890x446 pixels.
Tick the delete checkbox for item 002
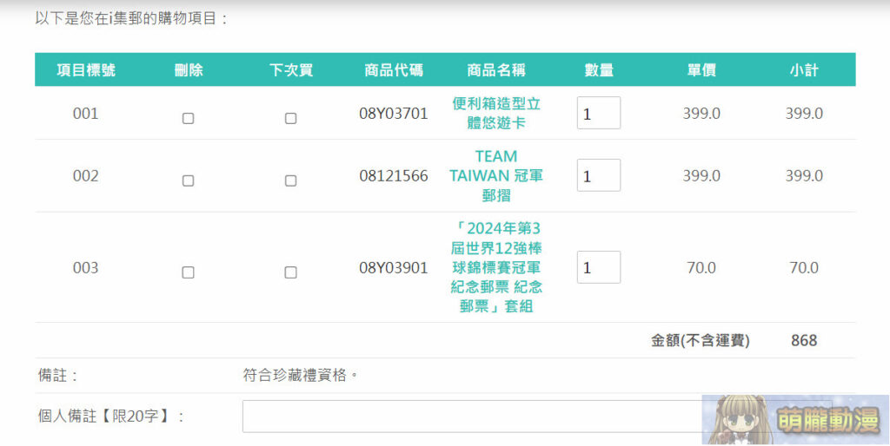(x=188, y=181)
